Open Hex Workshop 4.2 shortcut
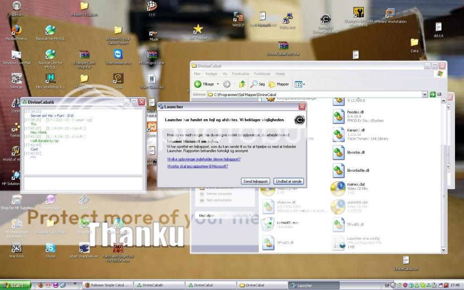The width and height of the screenshot is (464, 290). click(50, 78)
